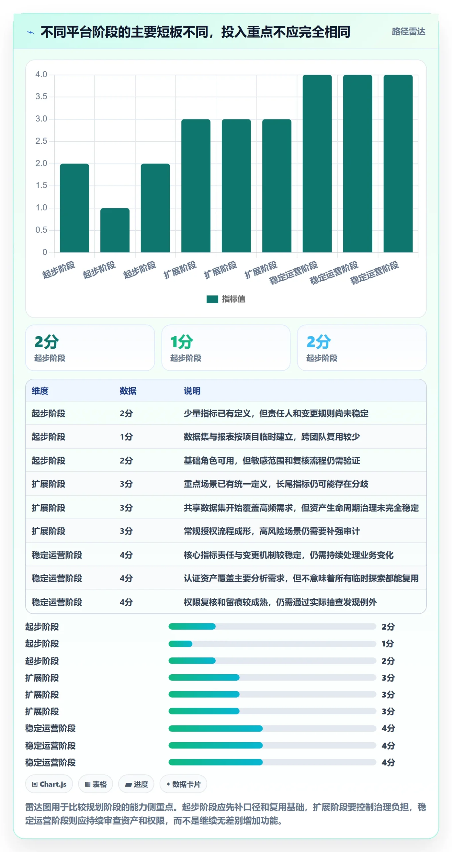Click the 数据 column header
The image size is (452, 852).
(128, 391)
